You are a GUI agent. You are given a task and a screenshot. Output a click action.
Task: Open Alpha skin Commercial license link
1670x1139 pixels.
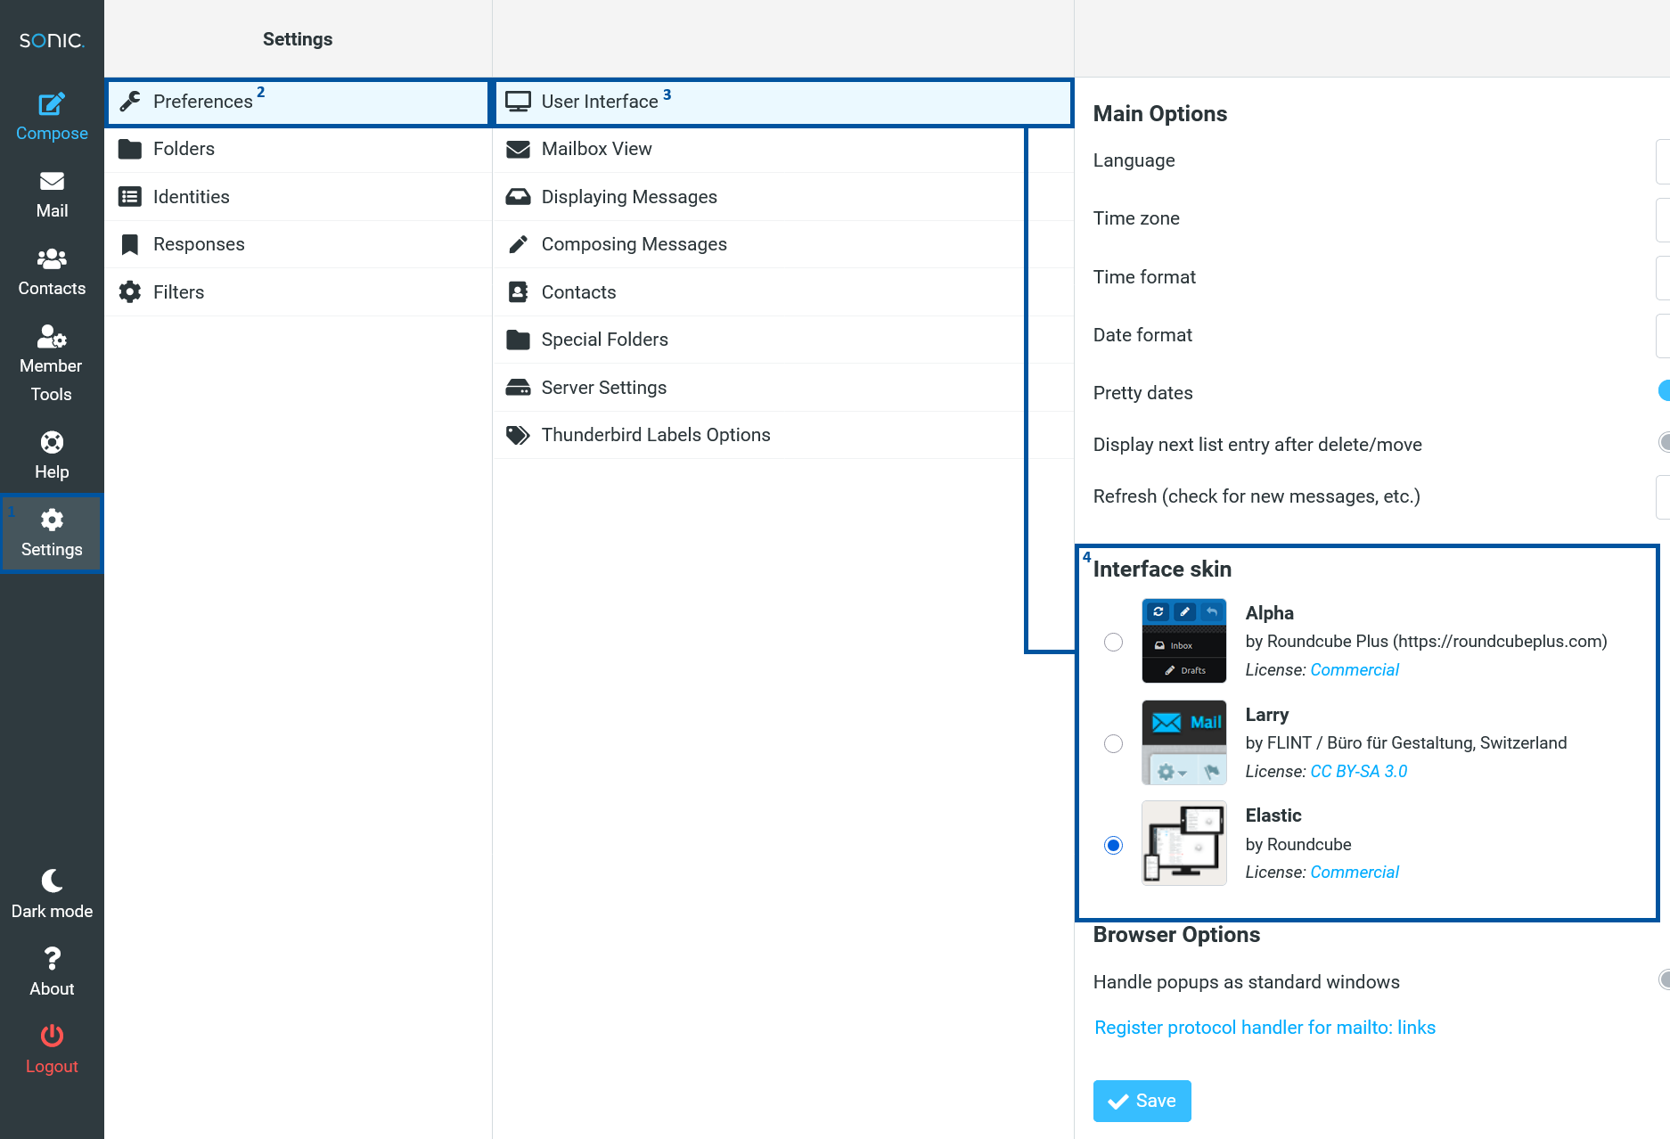(1355, 670)
